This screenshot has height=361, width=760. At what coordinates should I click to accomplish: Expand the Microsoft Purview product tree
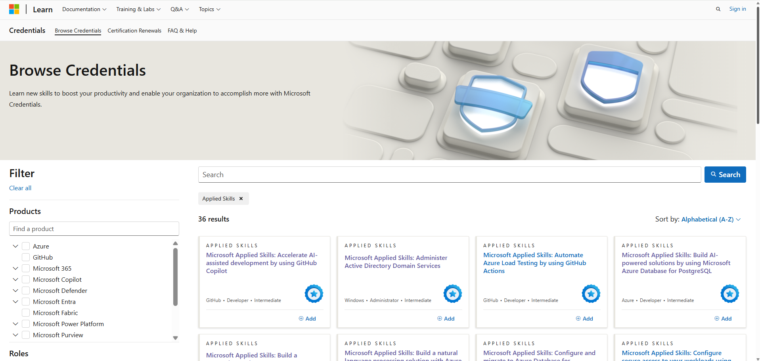15,335
